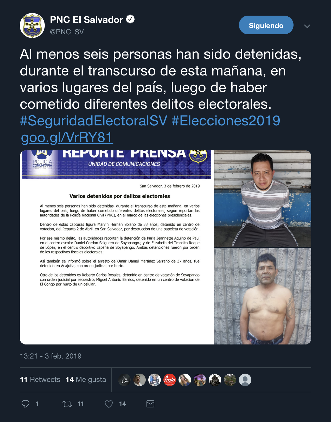Toggle the Siguiendo follow button
331x422 pixels.
click(x=266, y=25)
